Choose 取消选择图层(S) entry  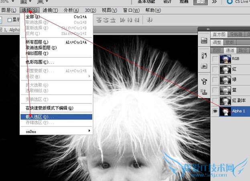click(x=56, y=47)
